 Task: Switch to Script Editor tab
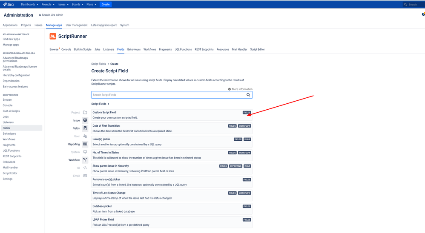pyautogui.click(x=258, y=49)
